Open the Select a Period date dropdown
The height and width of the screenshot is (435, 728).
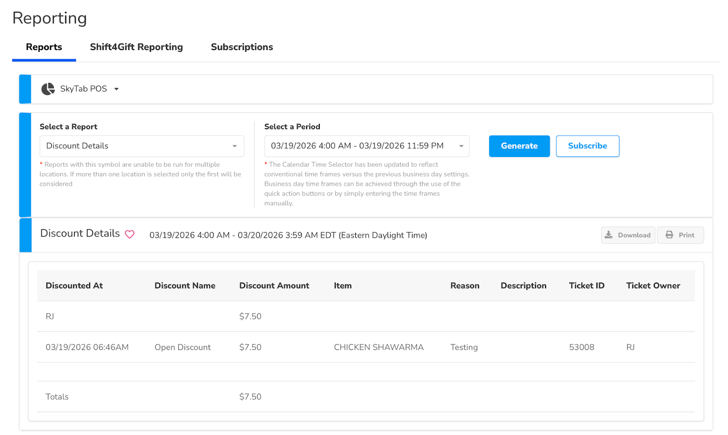click(366, 146)
